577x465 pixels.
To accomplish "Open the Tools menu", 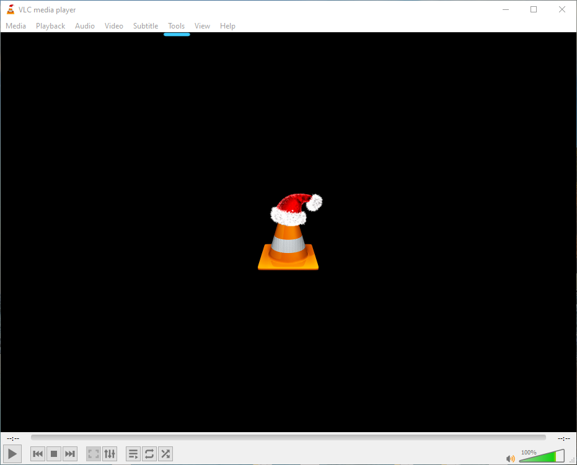I will point(176,26).
